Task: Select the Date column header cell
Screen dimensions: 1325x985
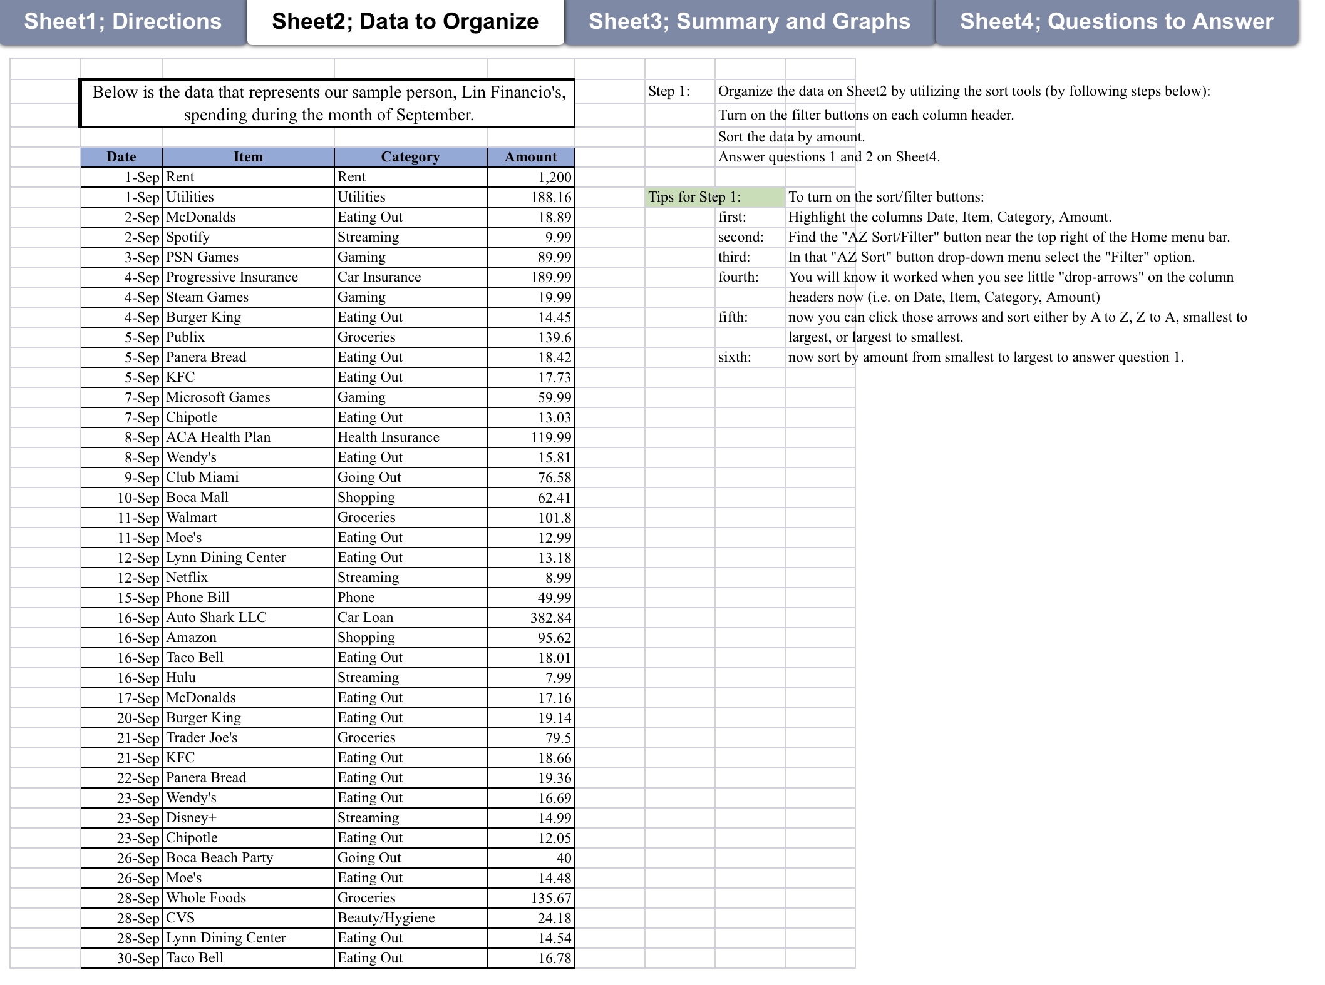Action: tap(121, 156)
